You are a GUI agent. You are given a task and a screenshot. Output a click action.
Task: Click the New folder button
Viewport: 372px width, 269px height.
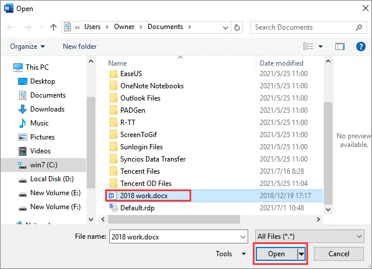[80, 46]
